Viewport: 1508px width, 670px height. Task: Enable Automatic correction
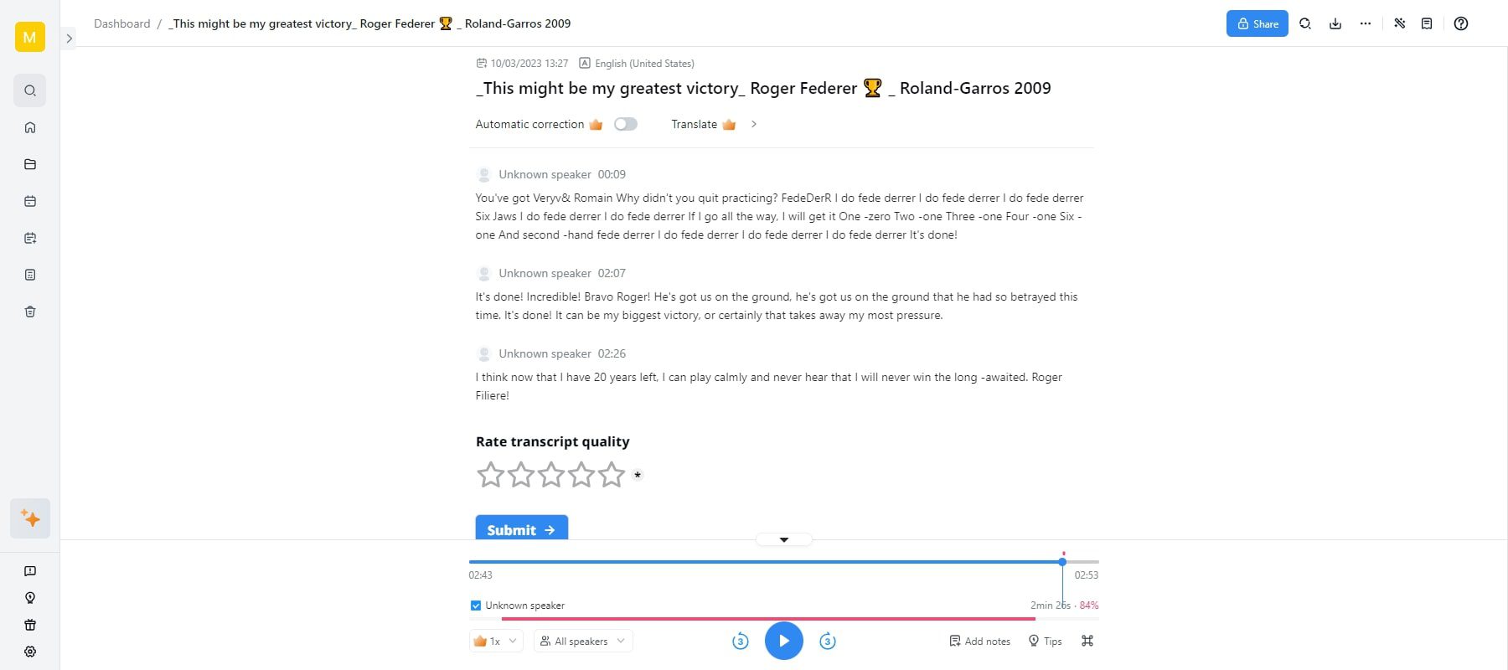625,123
